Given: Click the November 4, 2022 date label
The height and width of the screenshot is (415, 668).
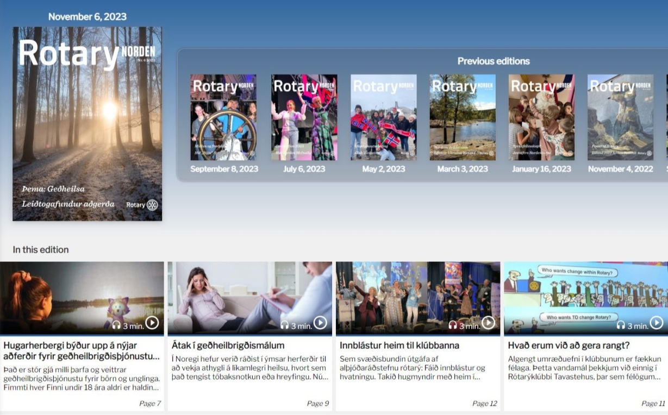Looking at the screenshot, I should (621, 169).
